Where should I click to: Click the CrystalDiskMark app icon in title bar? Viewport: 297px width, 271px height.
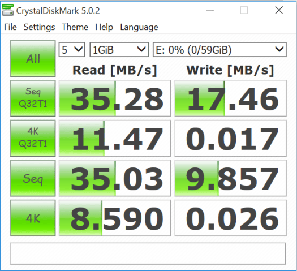click(x=8, y=10)
